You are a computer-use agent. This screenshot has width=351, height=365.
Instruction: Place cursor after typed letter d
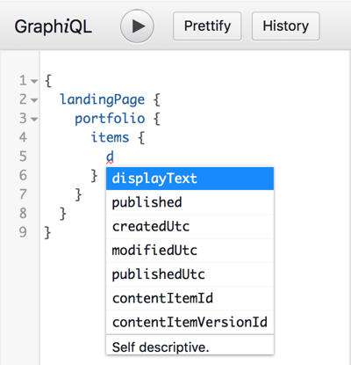(114, 157)
